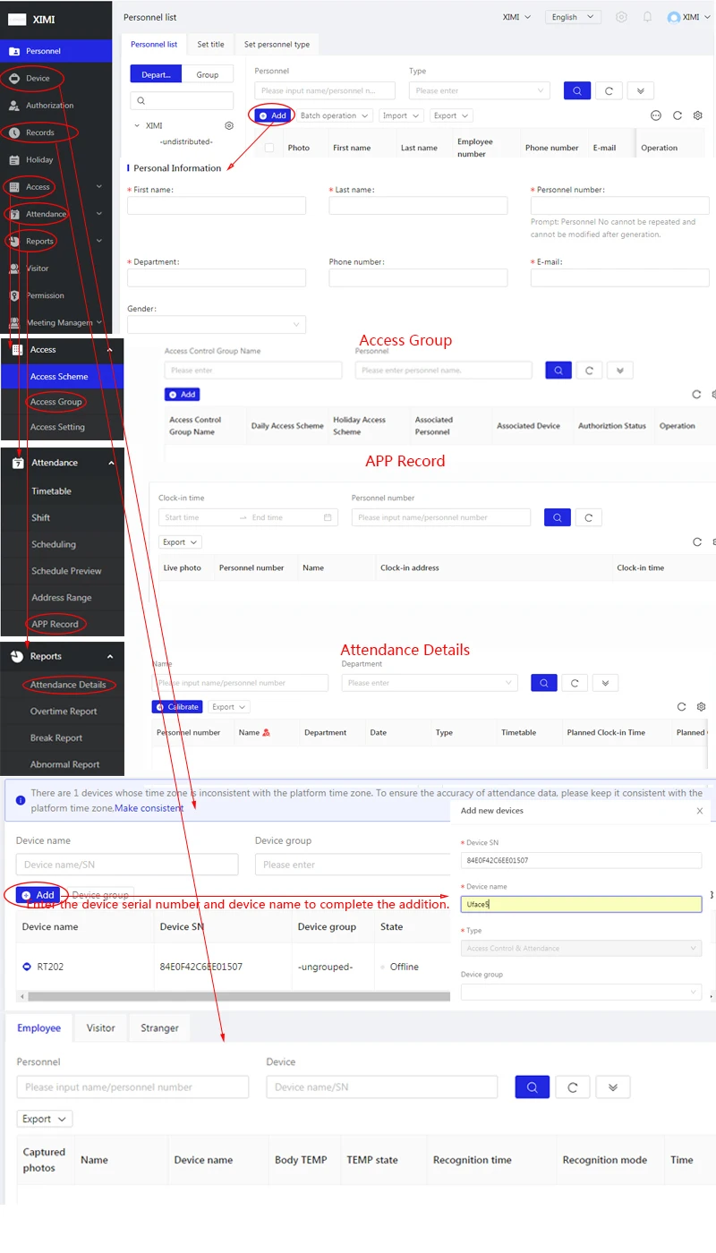Click the Attendance Details search button

click(x=544, y=683)
